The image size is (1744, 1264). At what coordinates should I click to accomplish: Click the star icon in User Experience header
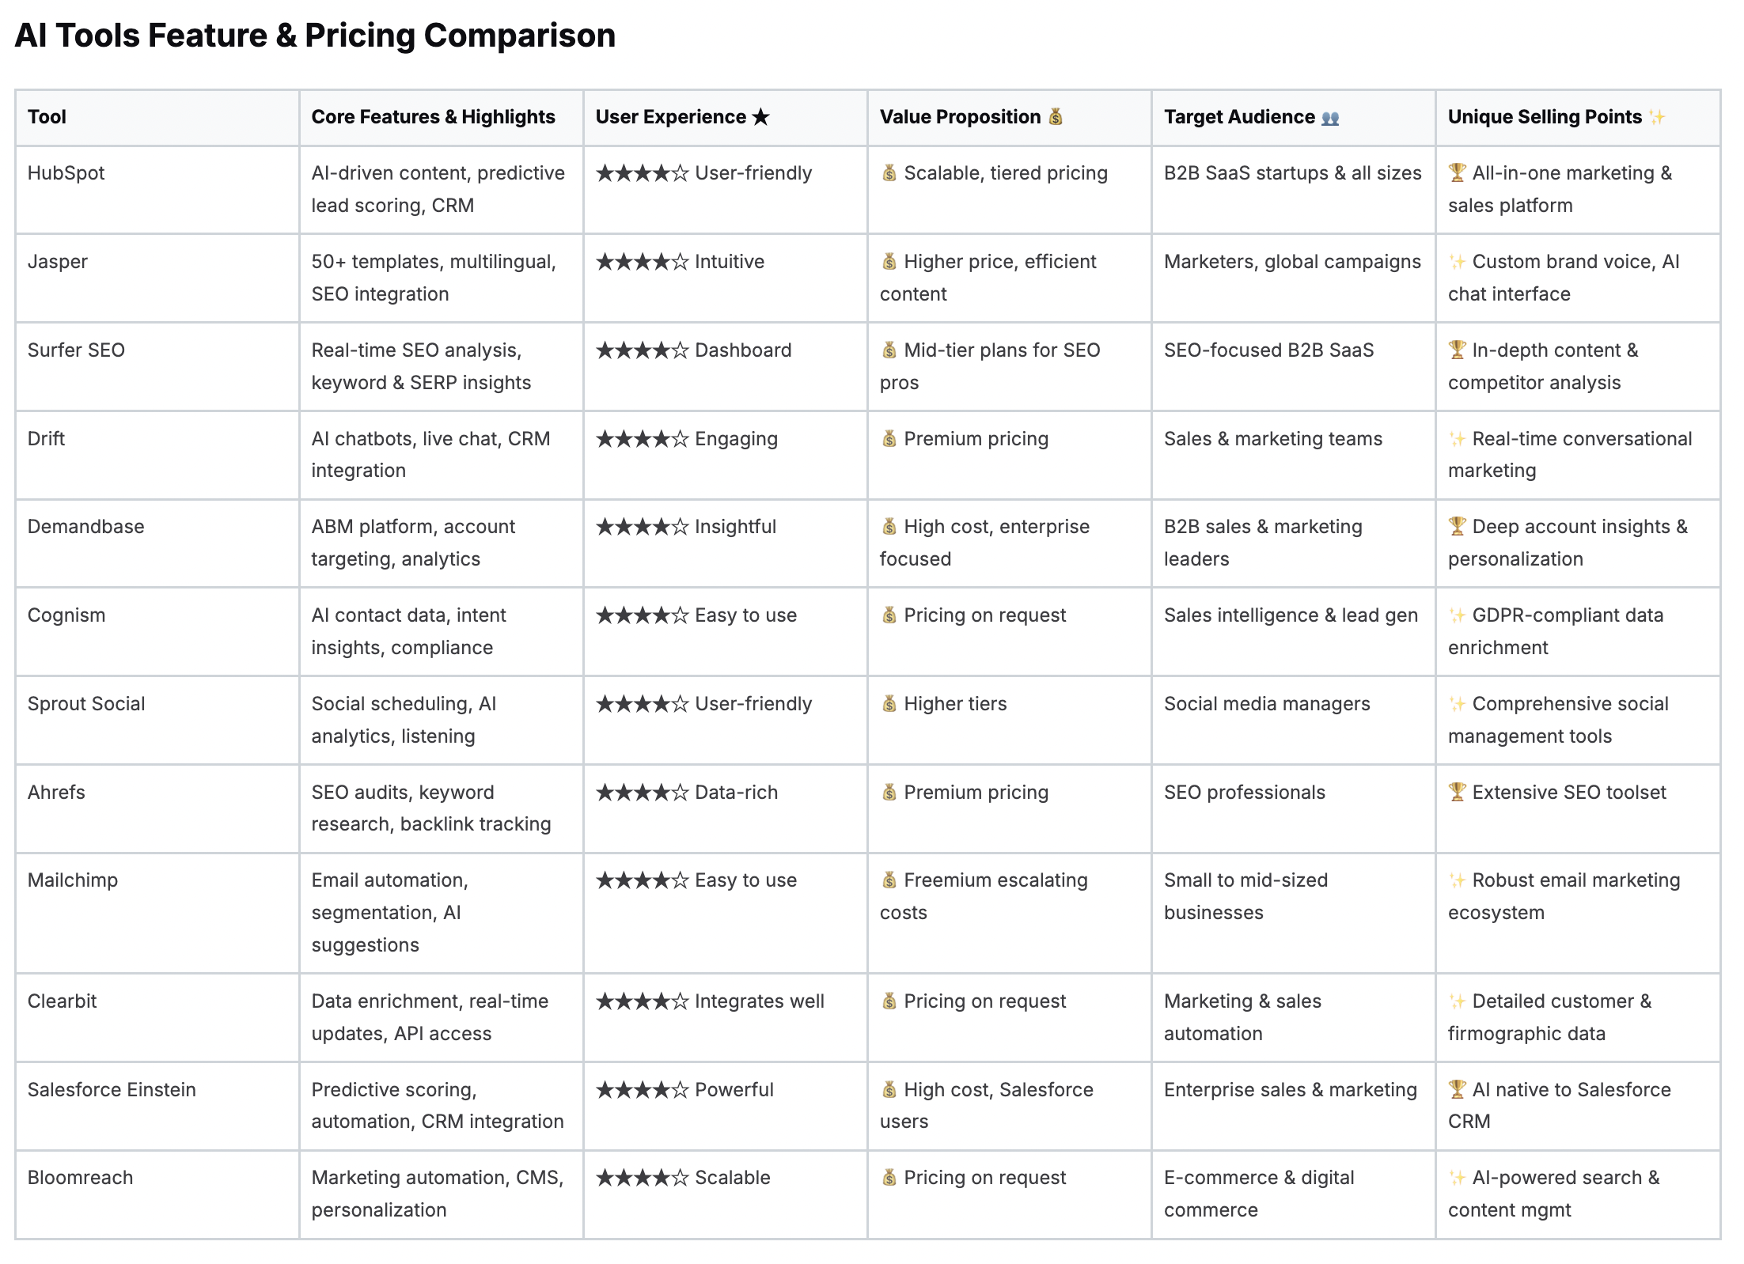click(760, 117)
